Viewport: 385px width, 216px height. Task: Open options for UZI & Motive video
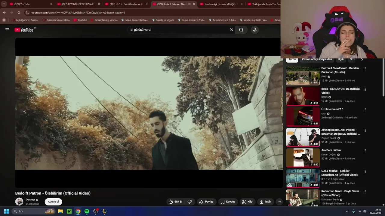pos(365,171)
